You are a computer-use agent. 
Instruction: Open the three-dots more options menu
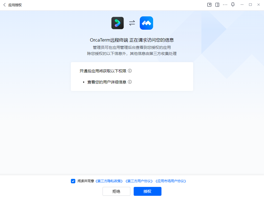point(225,5)
